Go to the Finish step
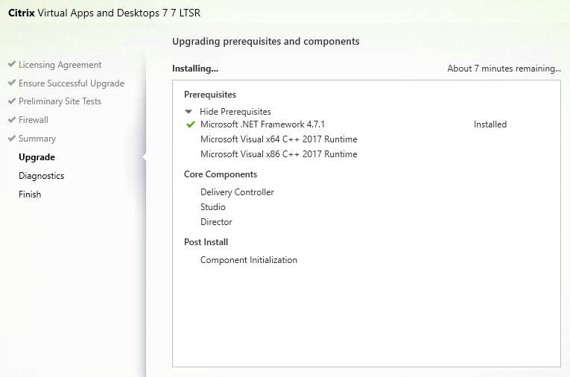 click(x=30, y=194)
